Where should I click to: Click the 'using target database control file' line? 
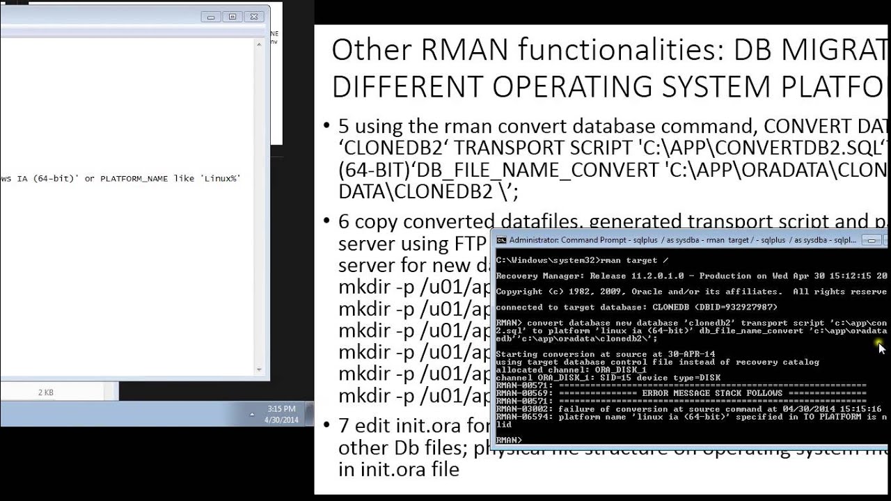[x=657, y=362]
